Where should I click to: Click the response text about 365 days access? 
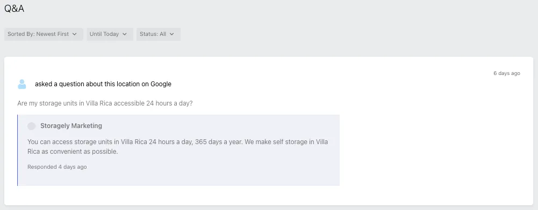point(178,146)
